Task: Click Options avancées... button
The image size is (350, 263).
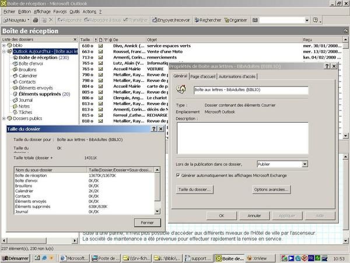Action: [271, 189]
